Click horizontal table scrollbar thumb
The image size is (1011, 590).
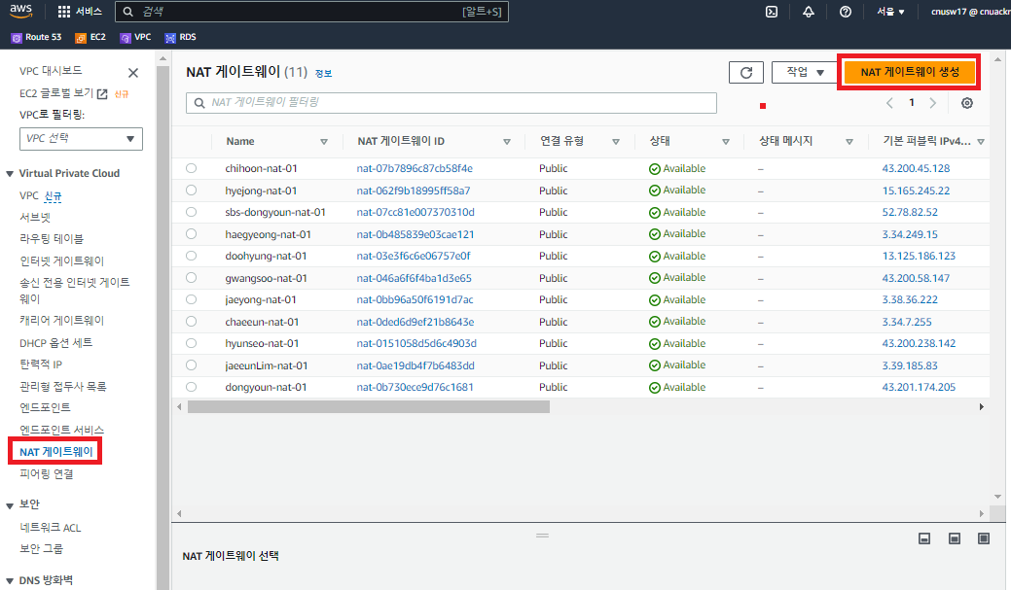(x=368, y=407)
